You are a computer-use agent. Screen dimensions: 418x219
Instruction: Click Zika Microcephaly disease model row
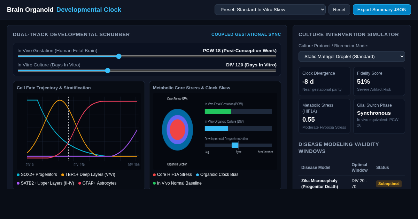coord(352,183)
